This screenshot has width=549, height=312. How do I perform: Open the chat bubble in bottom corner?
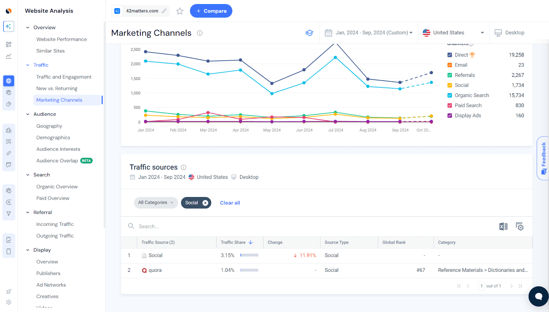click(x=538, y=296)
